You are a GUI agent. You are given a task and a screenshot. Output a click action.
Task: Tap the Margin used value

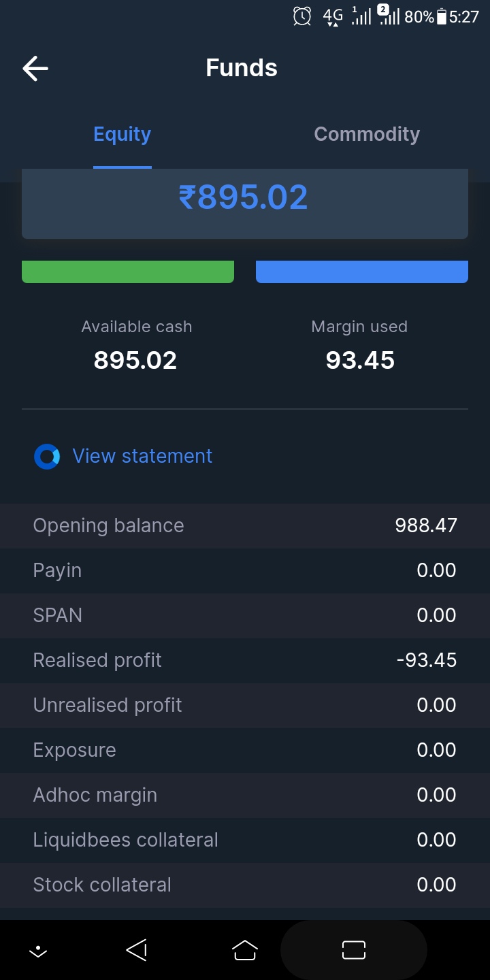pyautogui.click(x=360, y=360)
